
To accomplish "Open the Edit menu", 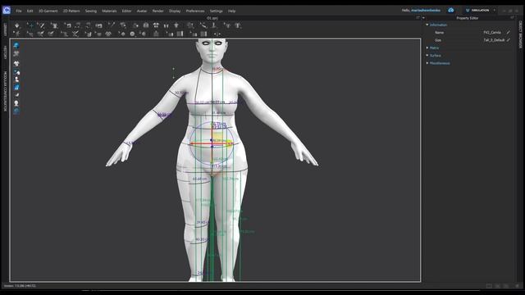I will click(x=30, y=11).
